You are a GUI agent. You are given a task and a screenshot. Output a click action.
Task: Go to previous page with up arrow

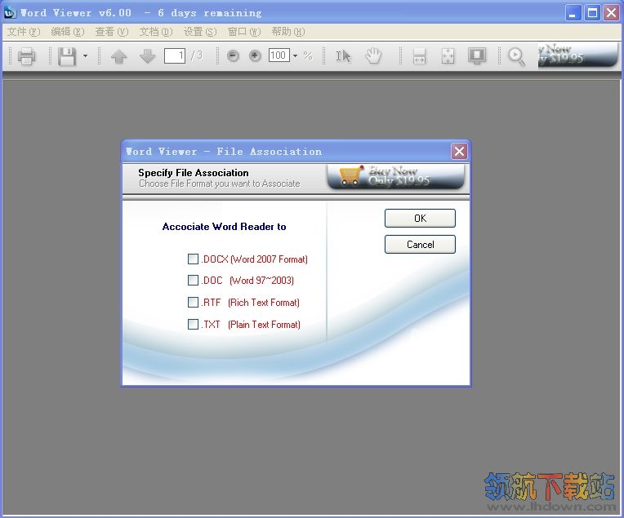119,56
